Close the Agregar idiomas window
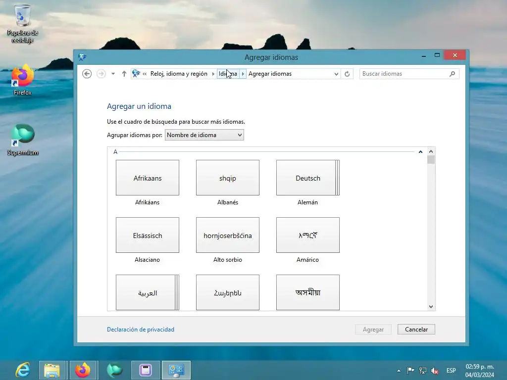 pos(455,55)
